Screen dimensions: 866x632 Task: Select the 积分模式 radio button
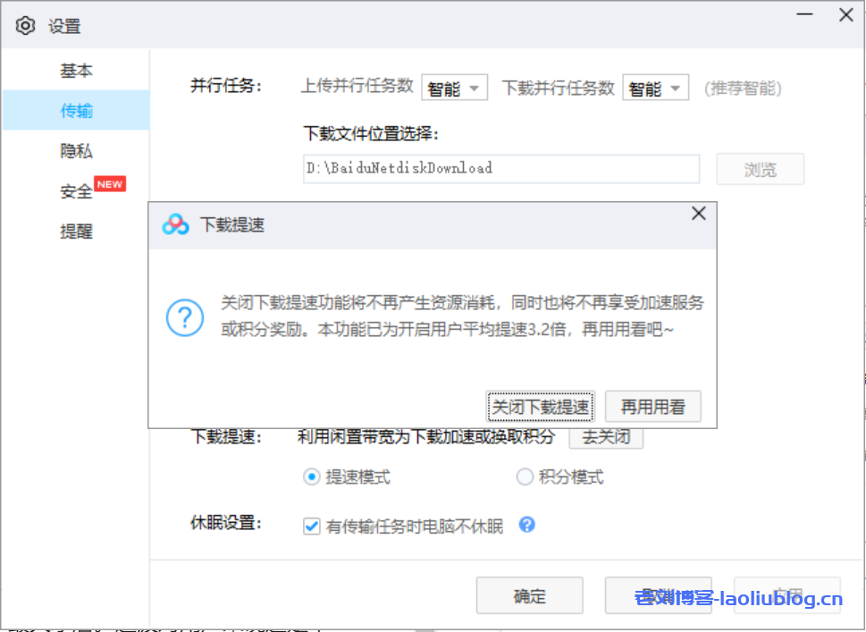point(525,477)
